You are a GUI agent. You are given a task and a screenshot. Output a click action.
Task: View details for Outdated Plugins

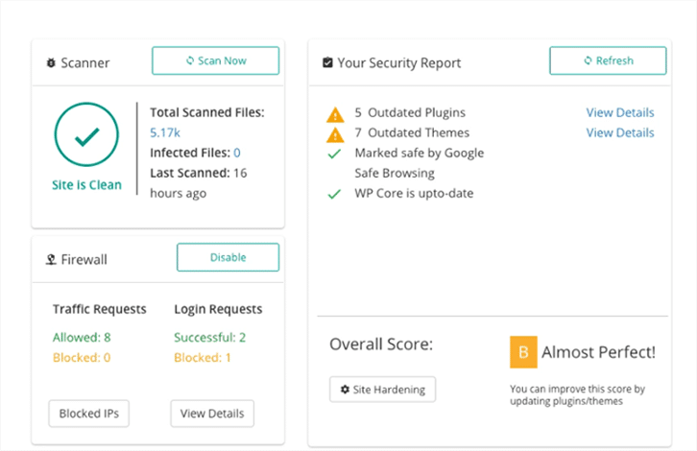click(619, 112)
